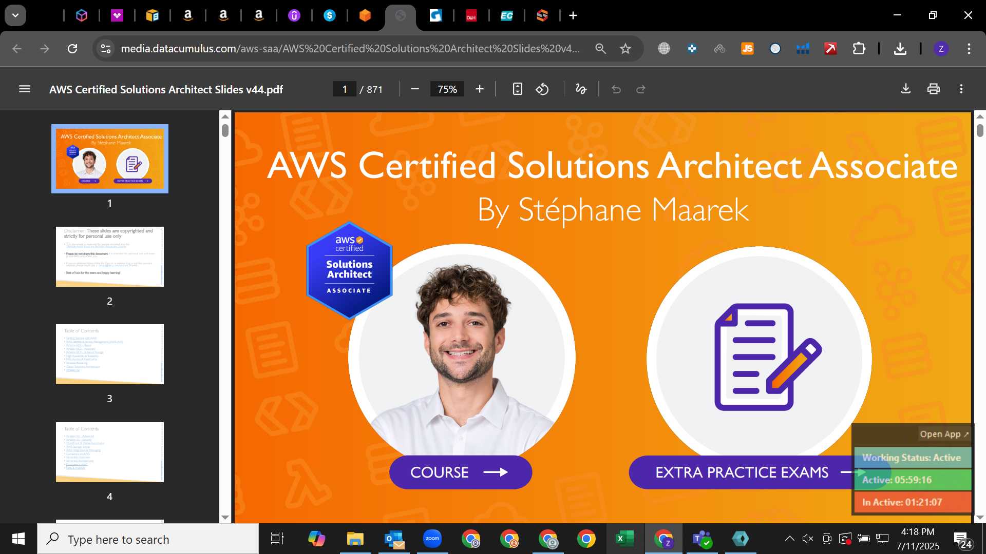The width and height of the screenshot is (986, 554).
Task: Click thumbnail panel scroll down arrow
Action: point(225,518)
